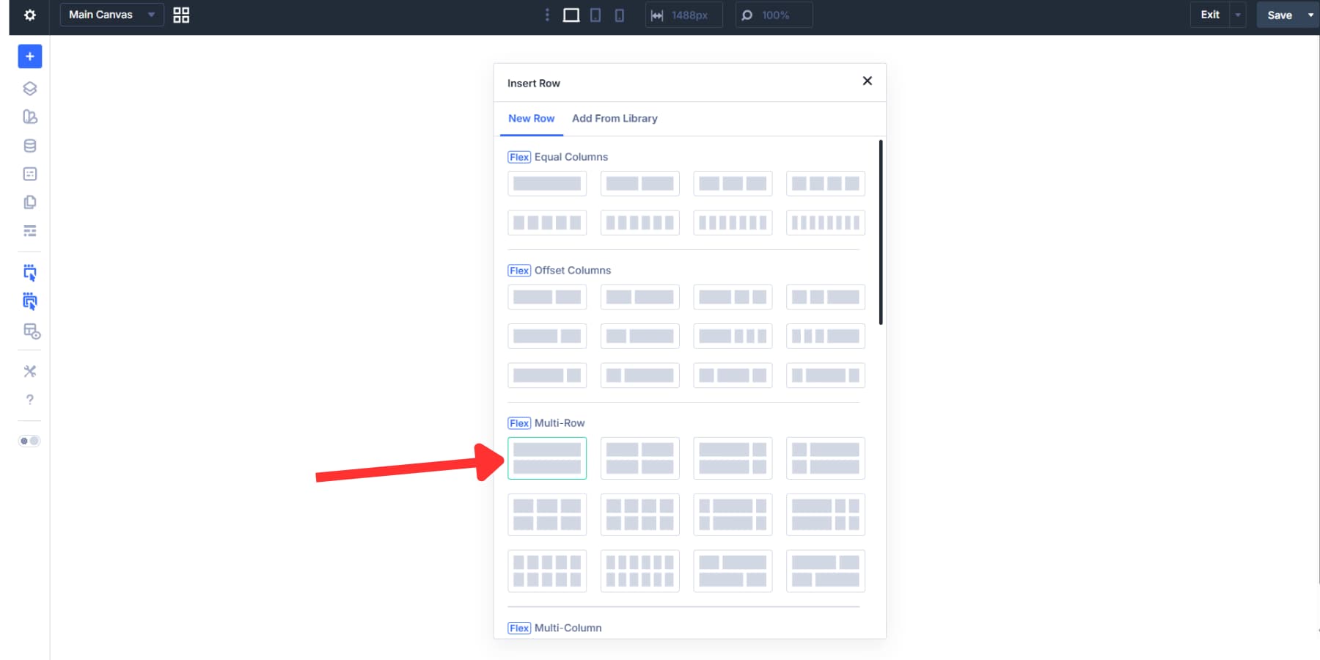Switch to the Add From Library tab

coord(615,118)
